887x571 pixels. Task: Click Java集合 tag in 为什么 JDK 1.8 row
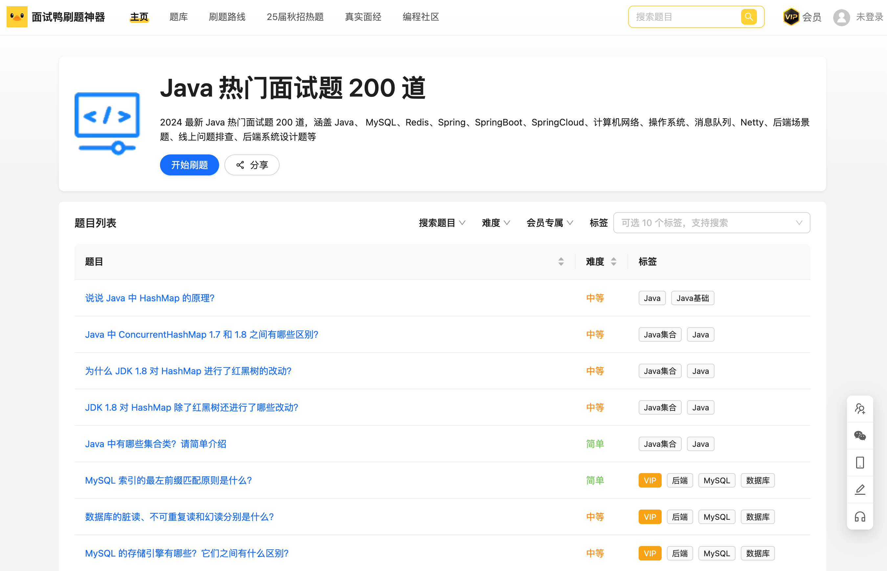[659, 371]
